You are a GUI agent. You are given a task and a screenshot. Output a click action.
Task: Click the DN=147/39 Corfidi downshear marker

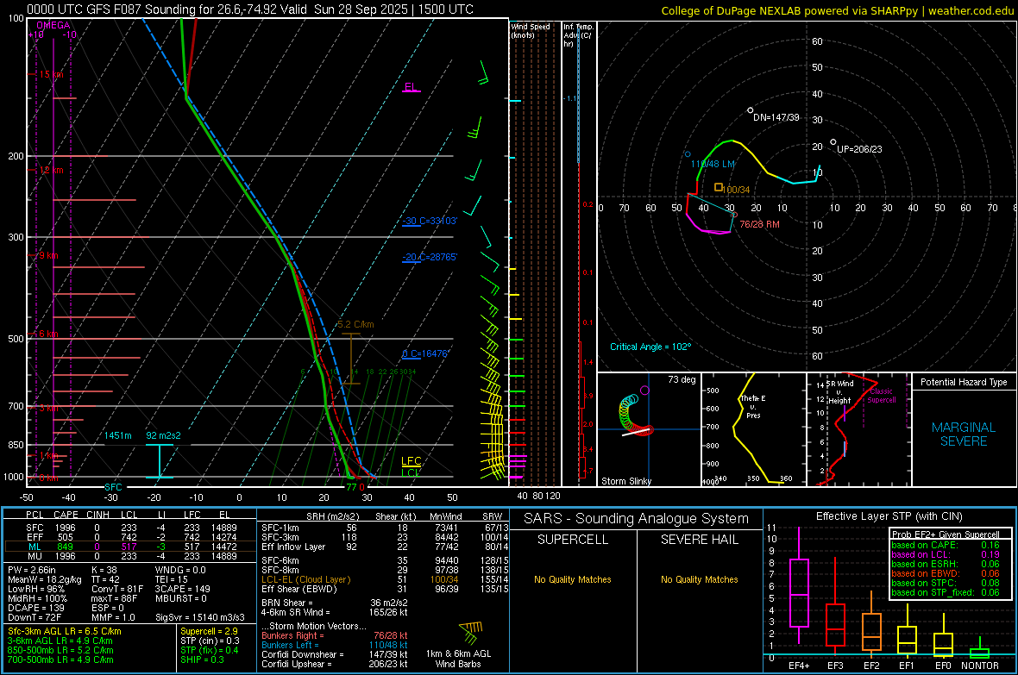[x=751, y=110]
